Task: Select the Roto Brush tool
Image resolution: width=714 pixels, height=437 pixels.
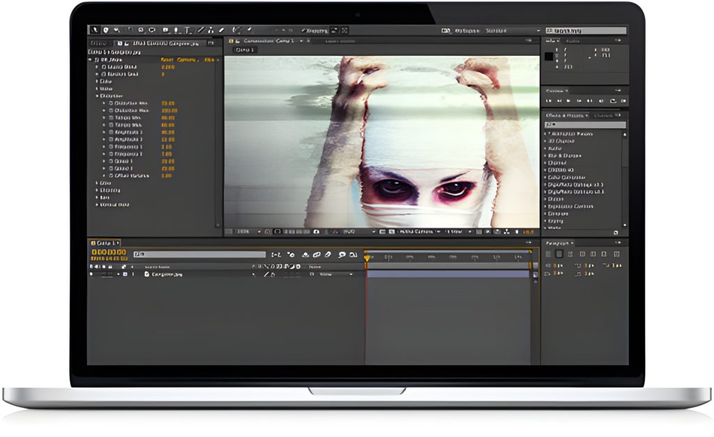Action: pyautogui.click(x=236, y=30)
